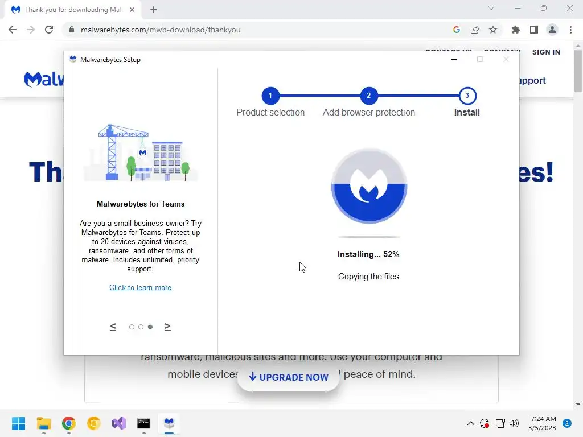The image size is (583, 437).
Task: Click the Malwarebytes for Teams heading
Action: [x=141, y=204]
